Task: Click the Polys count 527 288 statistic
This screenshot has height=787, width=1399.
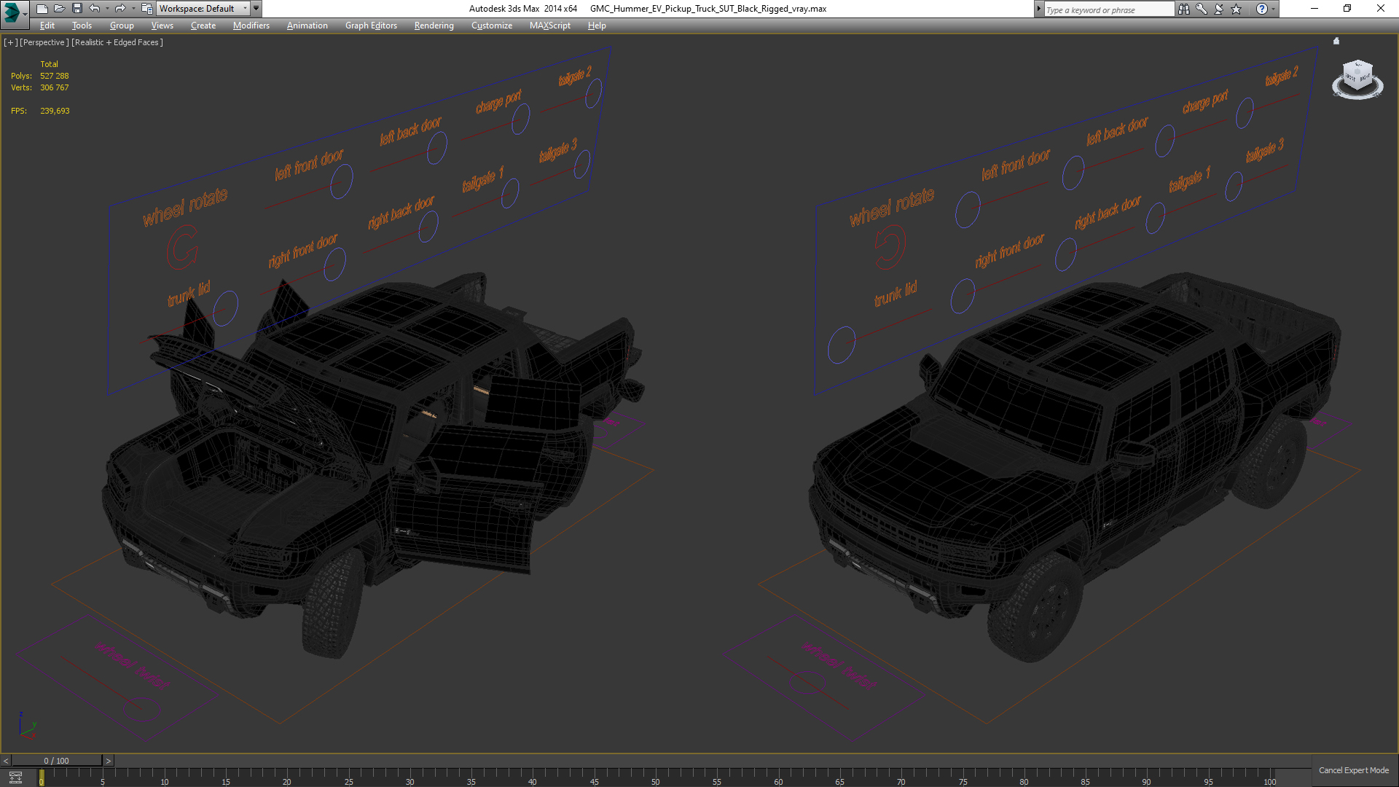Action: pyautogui.click(x=55, y=76)
